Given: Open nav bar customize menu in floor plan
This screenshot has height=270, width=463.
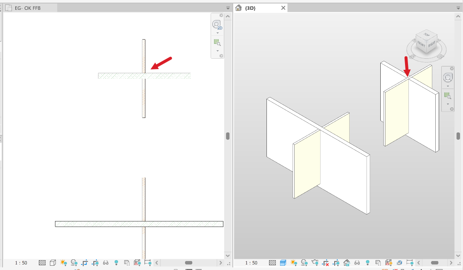Looking at the screenshot, I should coord(221,56).
